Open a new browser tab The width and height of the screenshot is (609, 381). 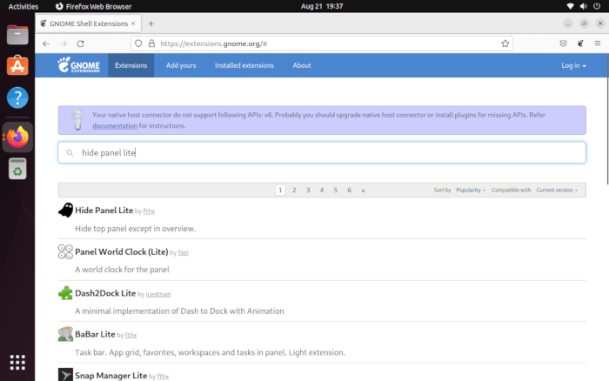pos(151,23)
